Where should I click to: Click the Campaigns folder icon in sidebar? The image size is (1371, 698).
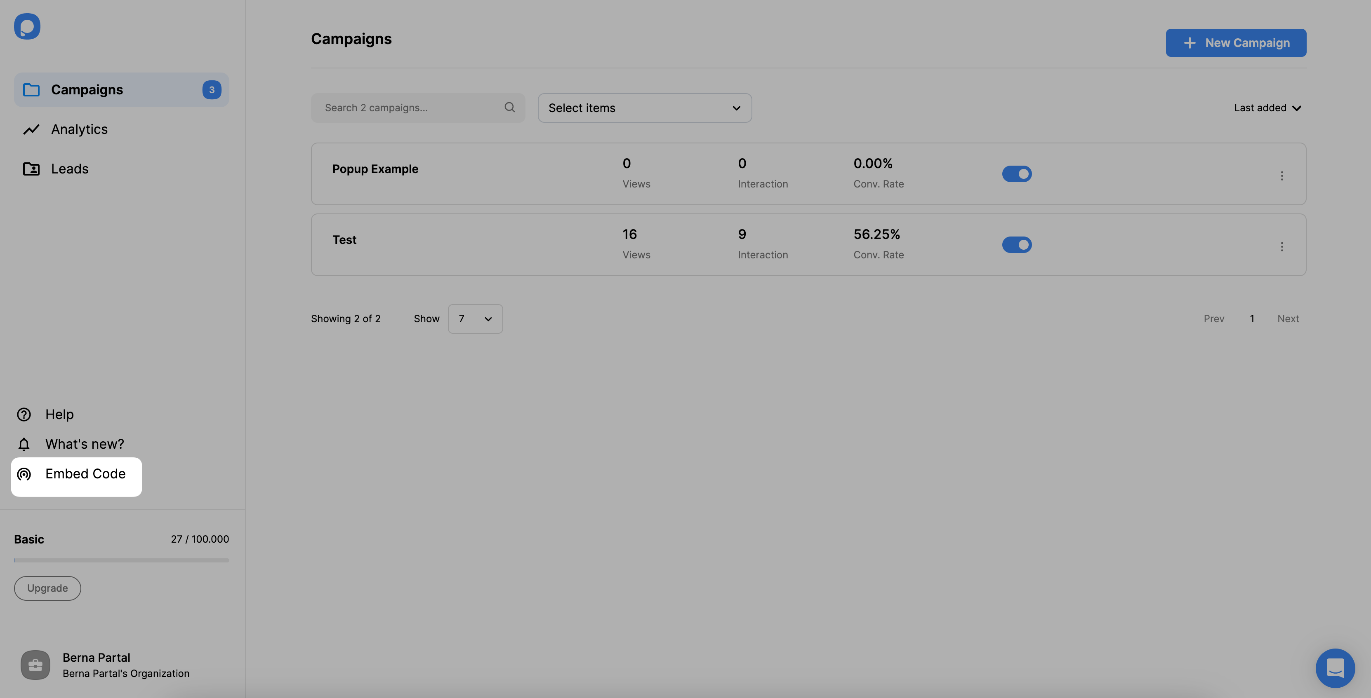point(29,89)
